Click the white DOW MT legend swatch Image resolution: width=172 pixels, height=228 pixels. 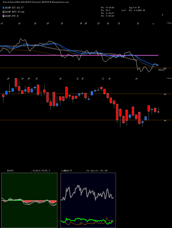click(x=3, y=12)
